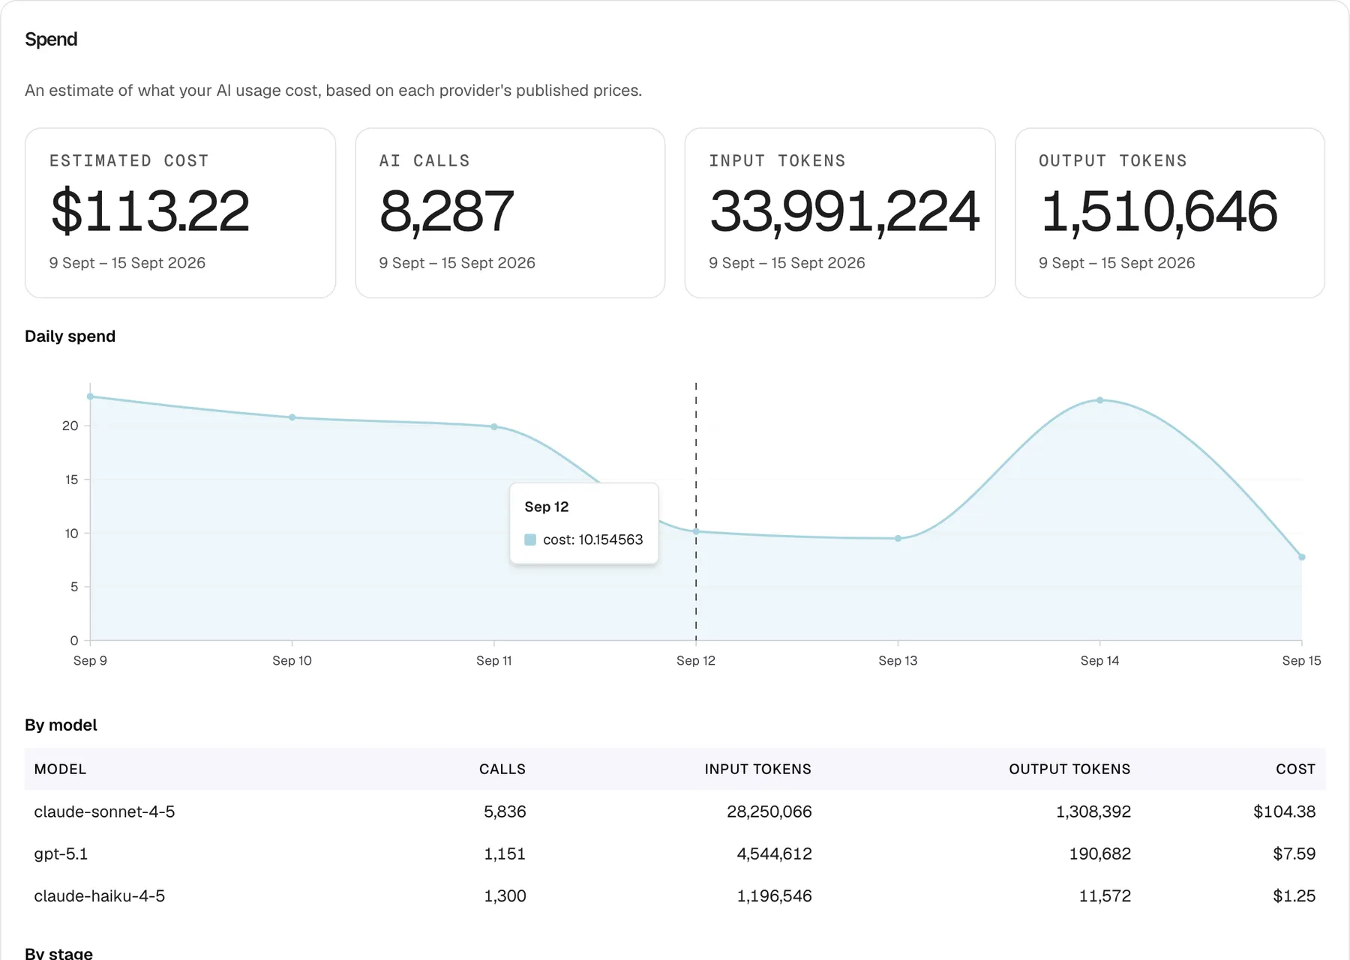Select the Sep 10 data point on chart
Screen dimensions: 1350x960
pyautogui.click(x=292, y=417)
